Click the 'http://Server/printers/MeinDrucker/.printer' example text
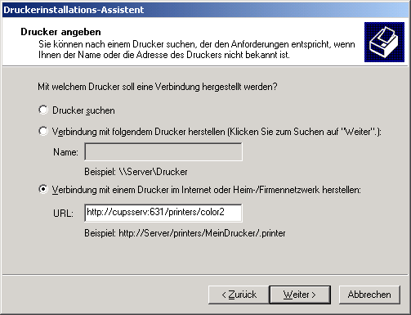Screen dimensions: 411x315 click(x=202, y=233)
